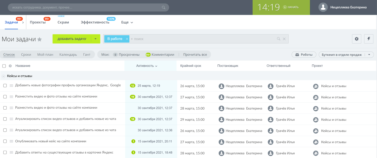
Task: Click into the task filter search field
Action: (x=202, y=39)
